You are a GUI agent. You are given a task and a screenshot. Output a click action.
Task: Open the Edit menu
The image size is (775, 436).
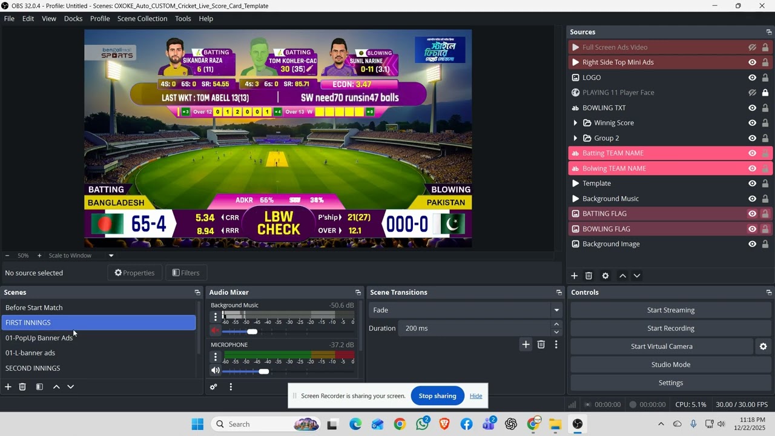(x=28, y=19)
